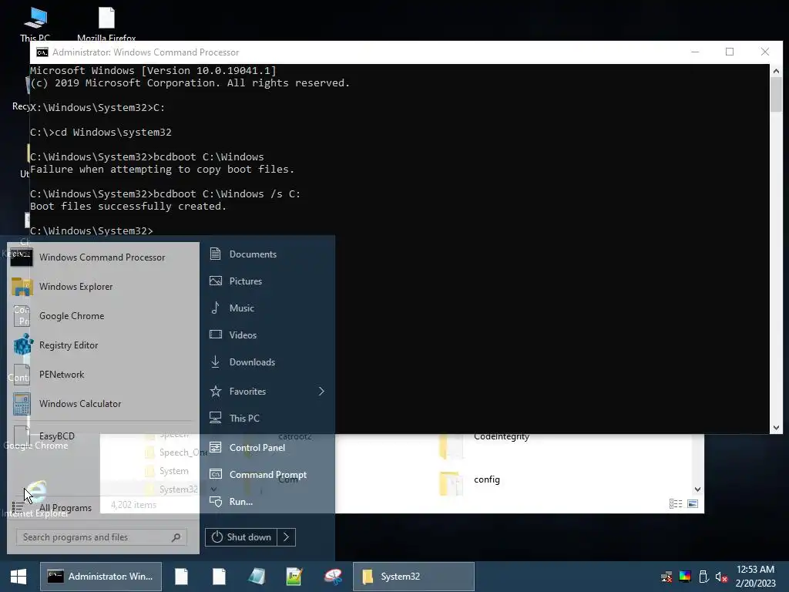The width and height of the screenshot is (789, 592).
Task: Click the Windows Start button
Action: [x=18, y=577]
